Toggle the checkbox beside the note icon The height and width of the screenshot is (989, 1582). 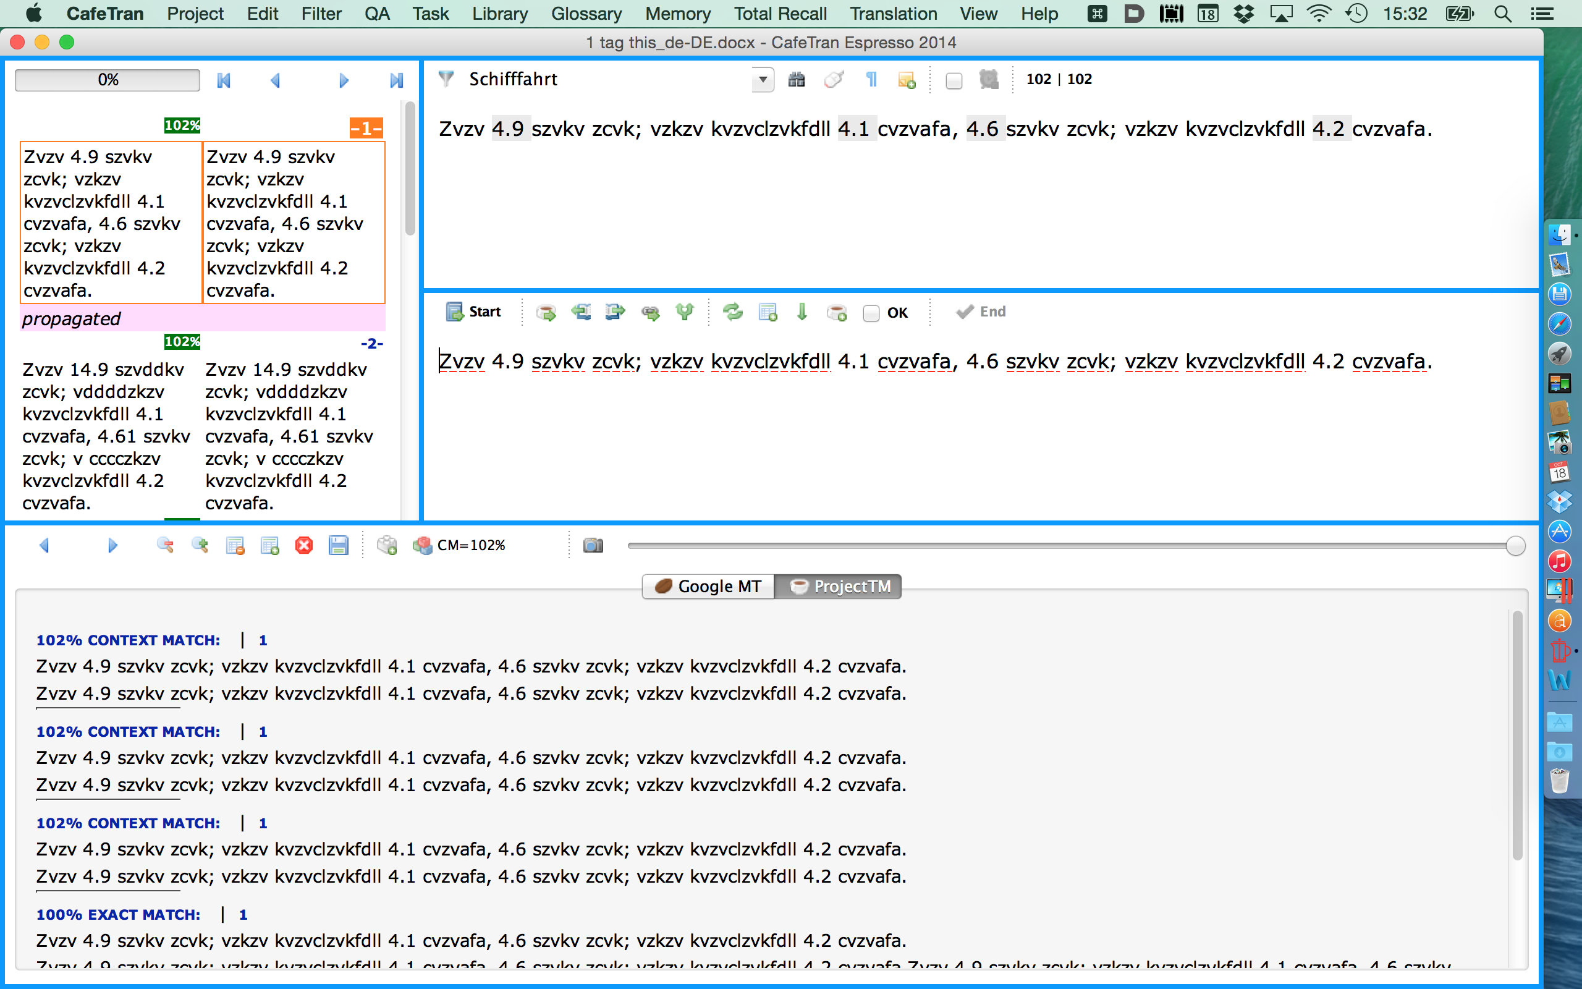954,80
